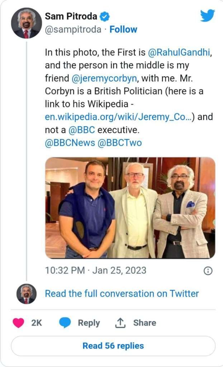The width and height of the screenshot is (223, 367).
Task: Click small avatar beside full conversation link
Action: pyautogui.click(x=26, y=294)
